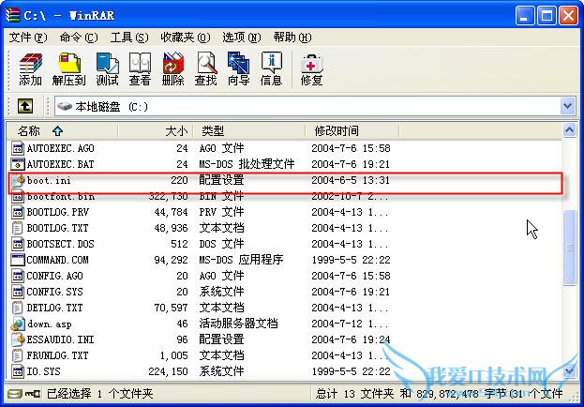Click the boot.ini file icon

click(x=18, y=180)
